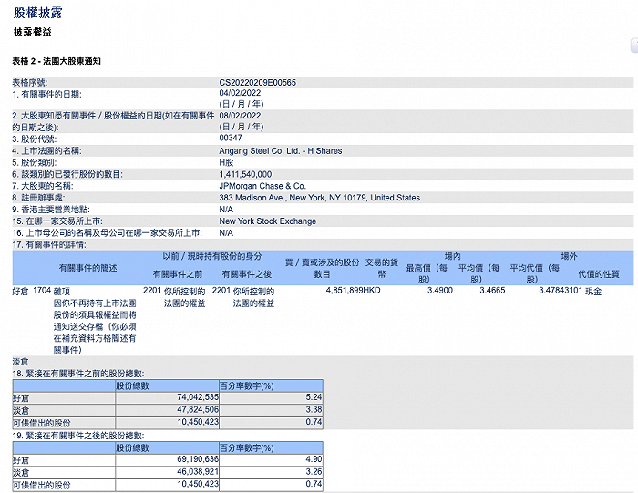638x493 pixels.
Task: Click the event date 04/02/2022
Action: (x=240, y=93)
